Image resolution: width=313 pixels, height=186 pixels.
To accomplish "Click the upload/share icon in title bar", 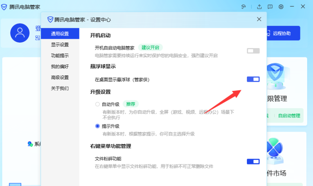I will pyautogui.click(x=259, y=7).
